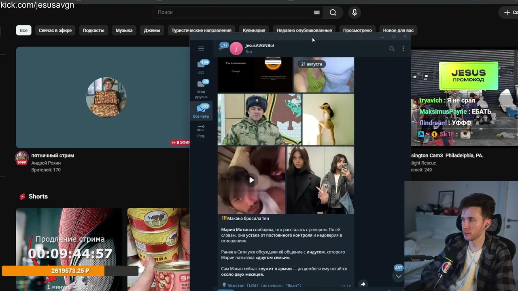Open the Telegram chat three-dot options menu
The image size is (518, 291).
coord(403,48)
